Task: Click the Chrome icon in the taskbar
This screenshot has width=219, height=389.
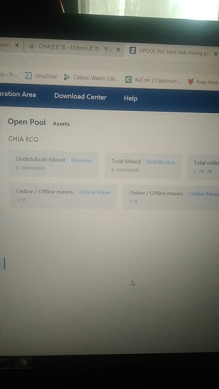Action: click(x=23, y=362)
